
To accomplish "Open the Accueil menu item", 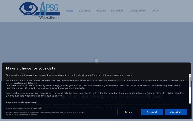I will [x=70, y=11].
